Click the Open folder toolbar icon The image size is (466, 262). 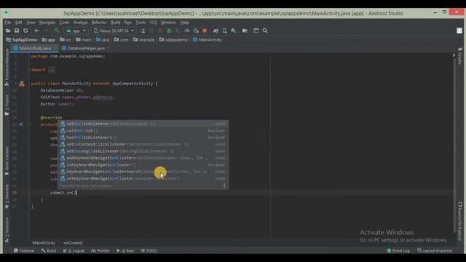(8, 31)
